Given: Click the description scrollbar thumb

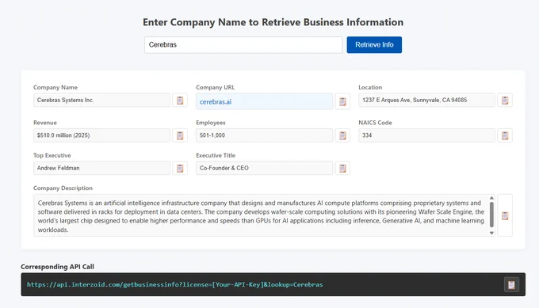Looking at the screenshot, I should coord(491,215).
